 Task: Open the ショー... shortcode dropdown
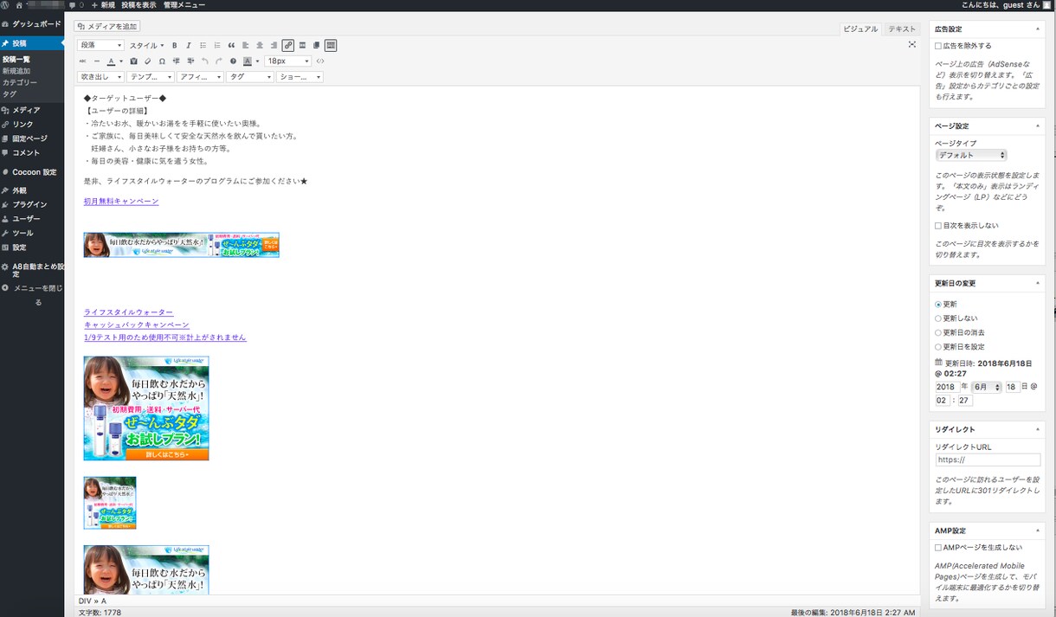[x=299, y=77]
